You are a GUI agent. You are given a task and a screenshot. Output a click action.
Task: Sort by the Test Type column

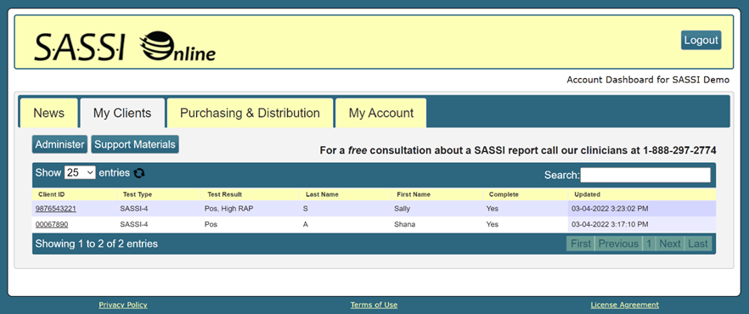[x=159, y=194]
